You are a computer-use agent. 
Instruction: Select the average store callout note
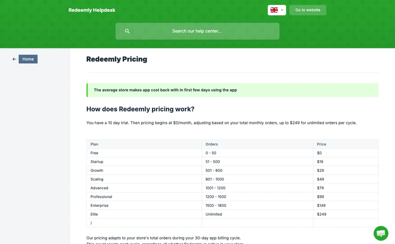232,90
